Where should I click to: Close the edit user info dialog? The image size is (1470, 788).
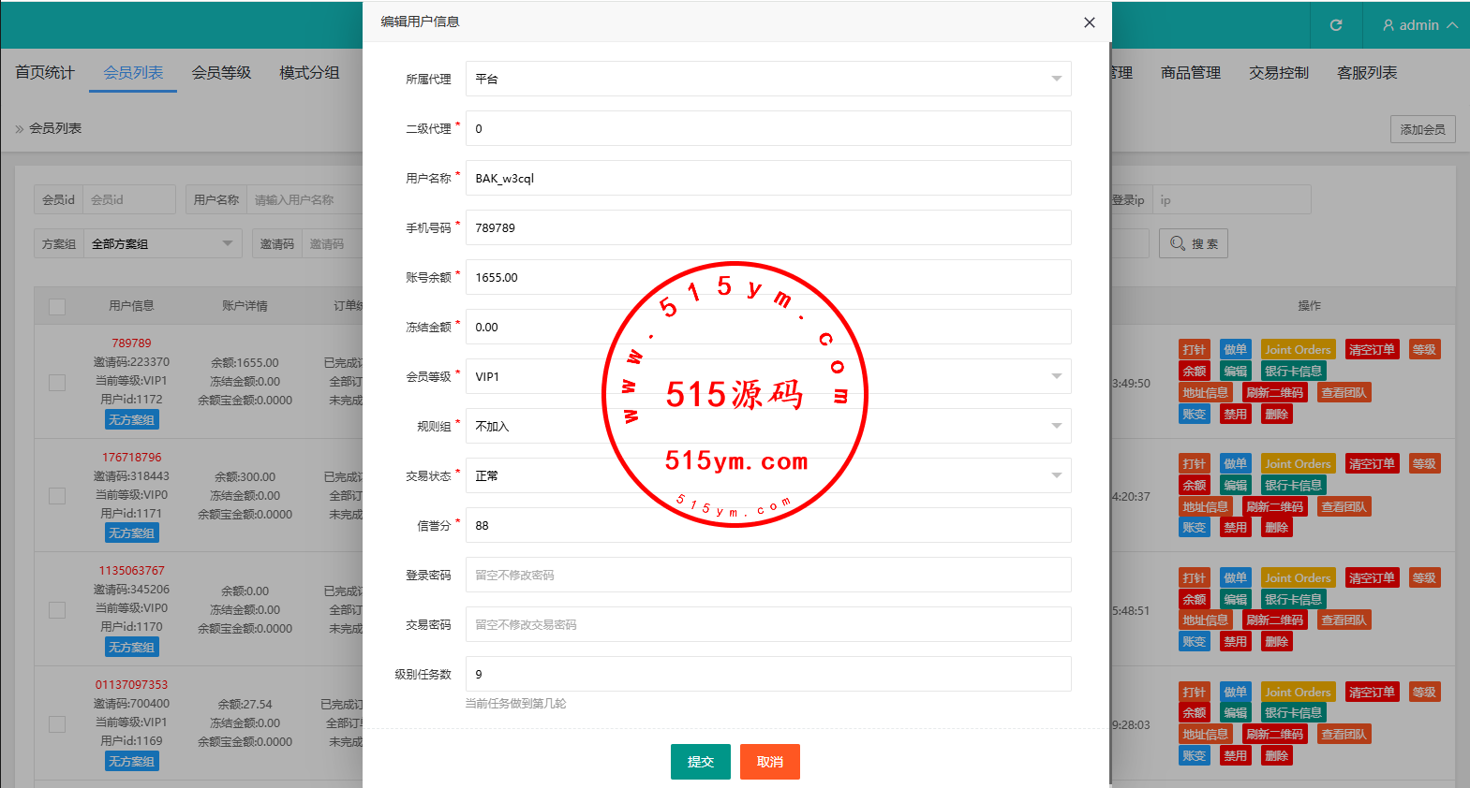tap(1089, 22)
